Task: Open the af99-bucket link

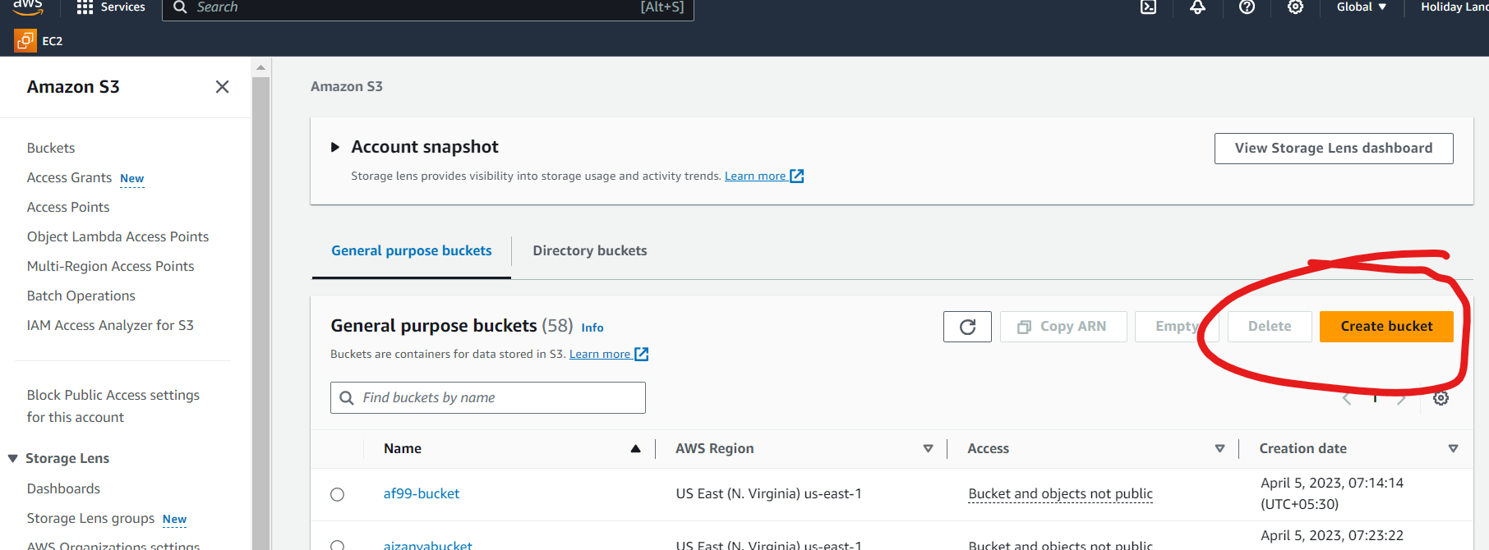Action: 421,494
